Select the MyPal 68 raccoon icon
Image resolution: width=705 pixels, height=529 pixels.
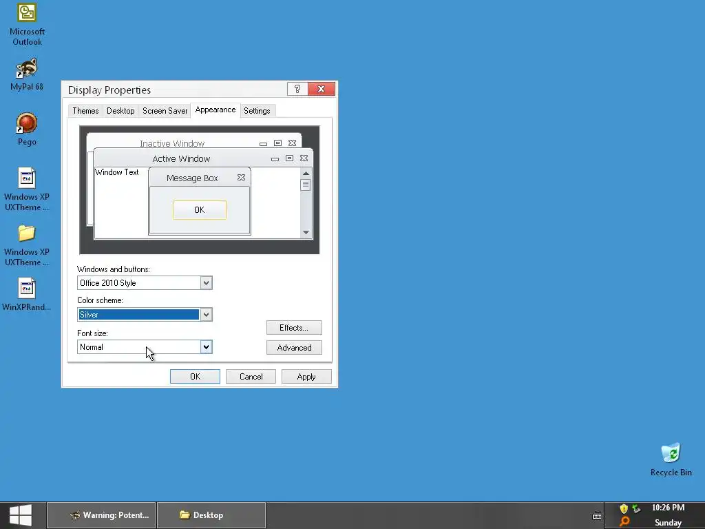click(27, 74)
